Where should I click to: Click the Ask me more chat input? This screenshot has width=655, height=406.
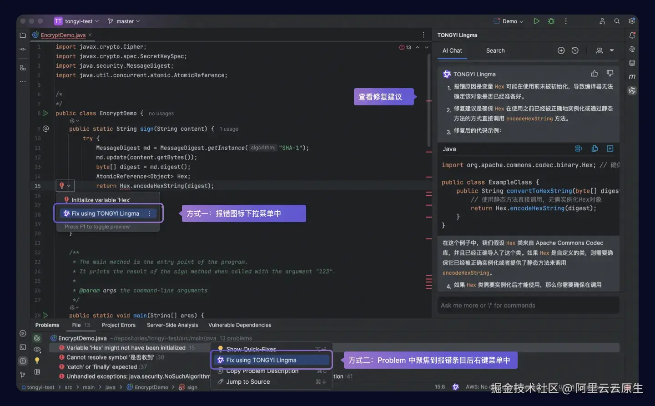point(528,305)
